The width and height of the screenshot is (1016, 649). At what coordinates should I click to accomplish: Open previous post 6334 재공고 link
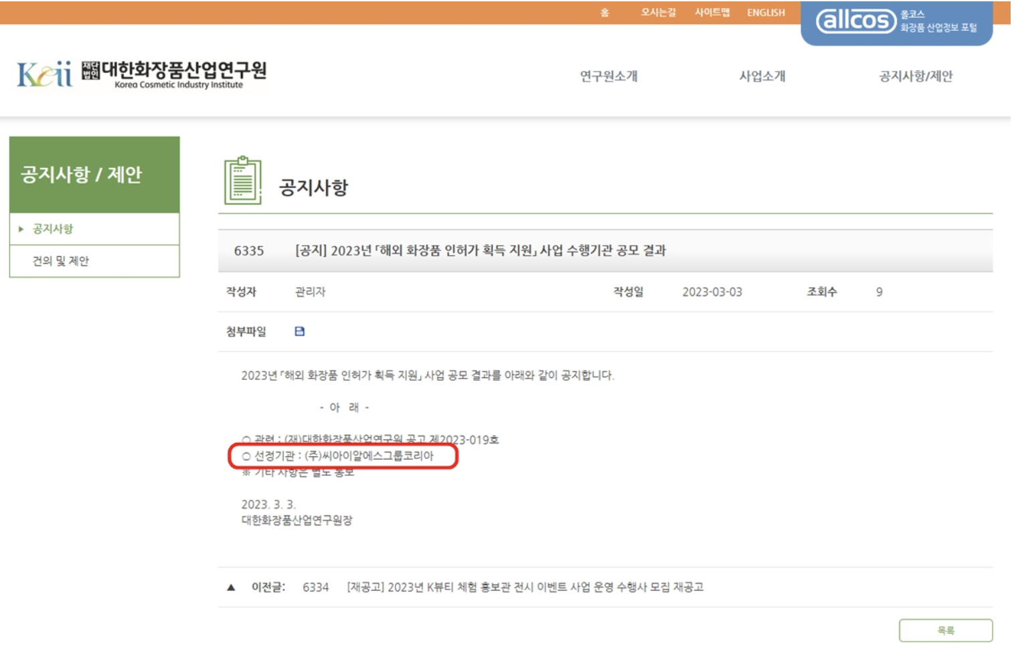tap(524, 587)
